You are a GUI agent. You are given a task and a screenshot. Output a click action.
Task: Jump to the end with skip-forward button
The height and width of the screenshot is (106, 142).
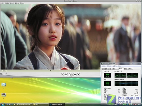pos(79,74)
